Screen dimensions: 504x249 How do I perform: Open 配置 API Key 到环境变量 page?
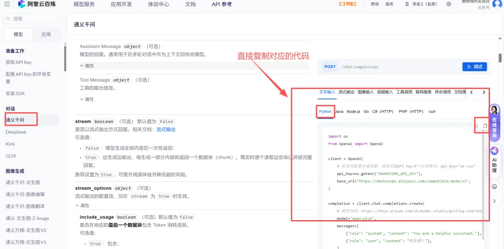pyautogui.click(x=28, y=78)
